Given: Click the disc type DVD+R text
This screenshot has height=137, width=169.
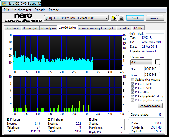Looking at the screenshot, I should click(147, 38).
